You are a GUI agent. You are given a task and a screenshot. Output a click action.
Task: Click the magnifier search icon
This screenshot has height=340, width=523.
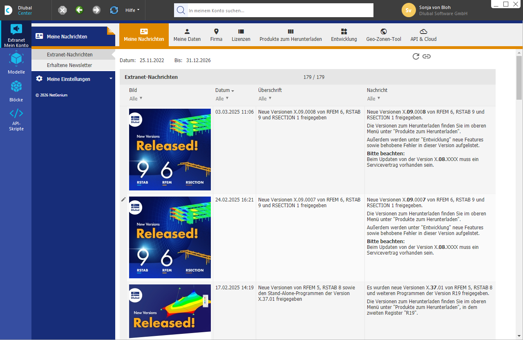pyautogui.click(x=181, y=10)
